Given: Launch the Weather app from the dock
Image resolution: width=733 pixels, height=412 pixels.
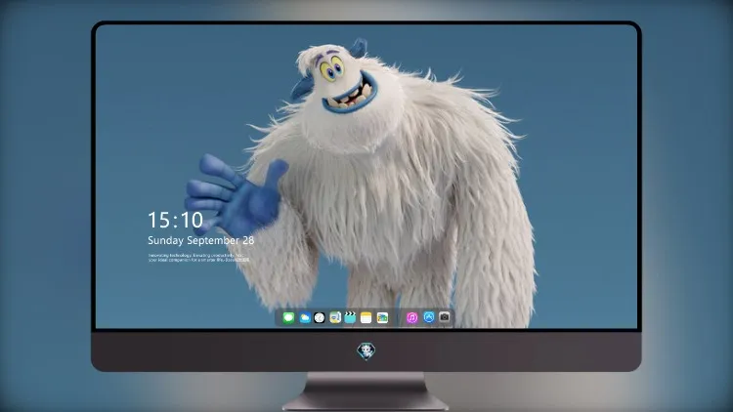Looking at the screenshot, I should click(x=304, y=317).
